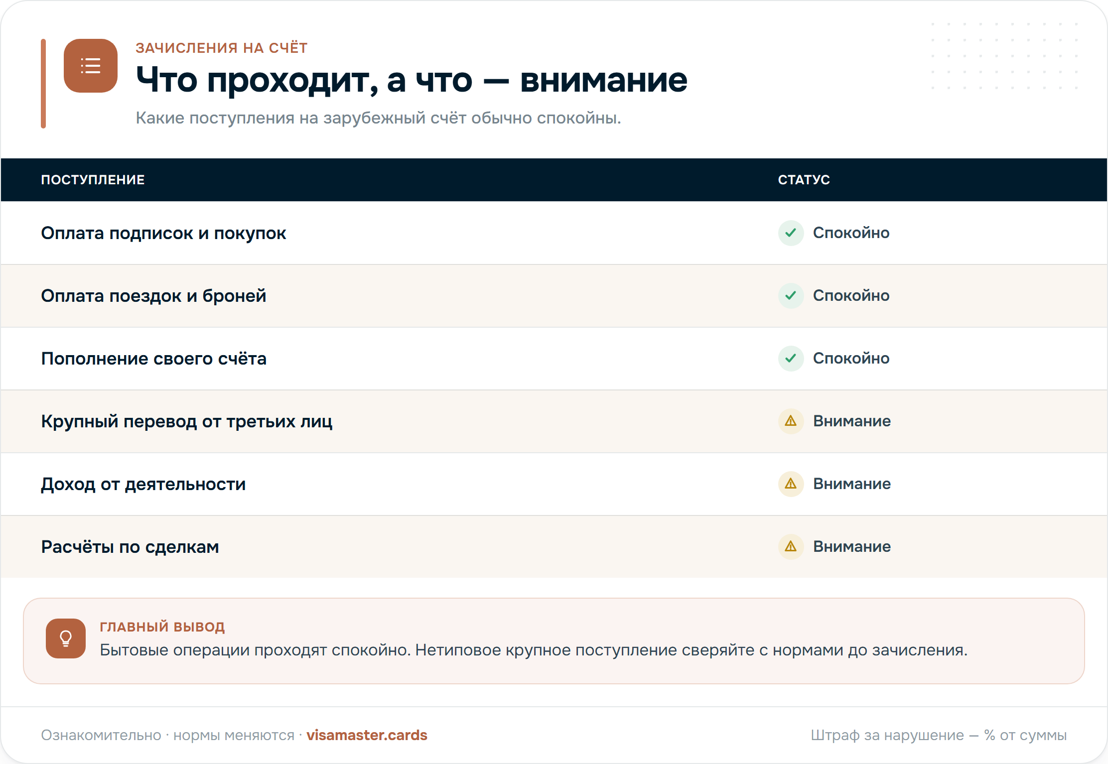This screenshot has width=1108, height=764.
Task: Select the row Оплата подписок и покупок
Action: coord(554,233)
